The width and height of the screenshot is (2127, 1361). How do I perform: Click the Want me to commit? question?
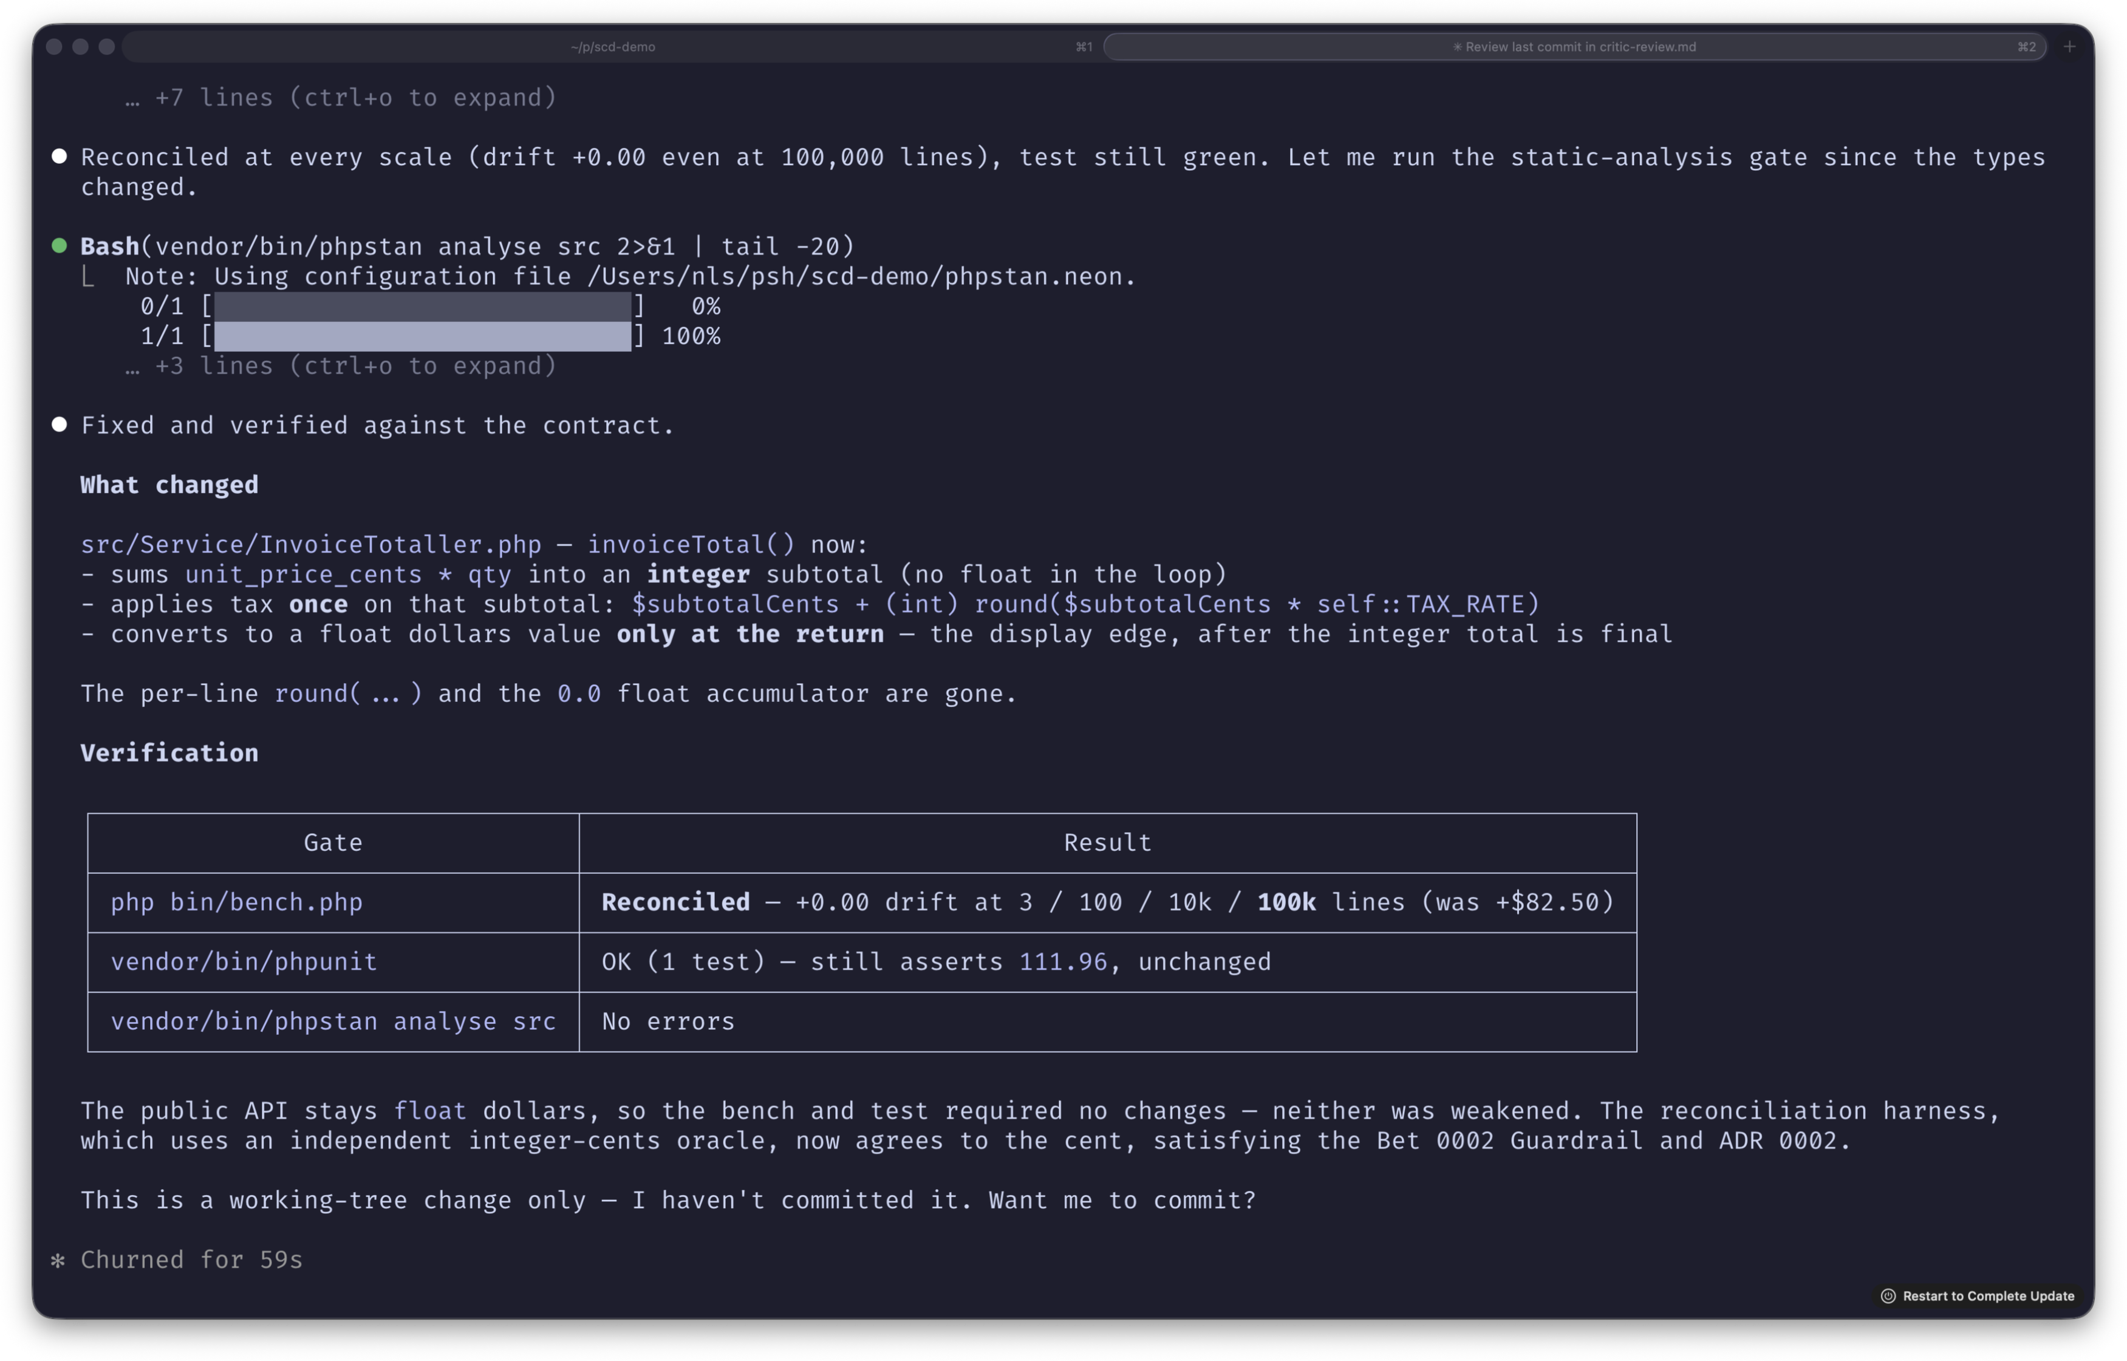coord(1121,1200)
